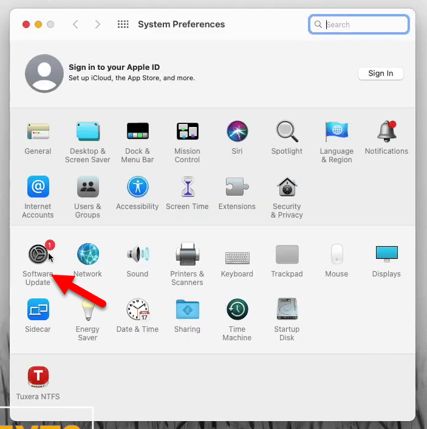Open Spotlight preferences
427x429 pixels.
point(287,131)
